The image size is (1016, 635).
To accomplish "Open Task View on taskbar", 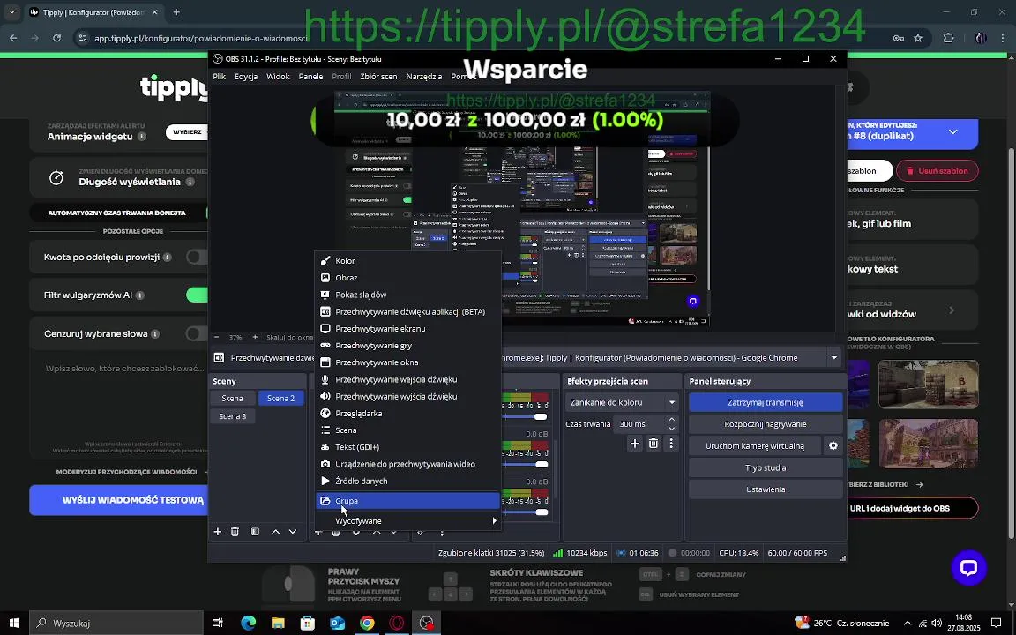I will click(218, 623).
